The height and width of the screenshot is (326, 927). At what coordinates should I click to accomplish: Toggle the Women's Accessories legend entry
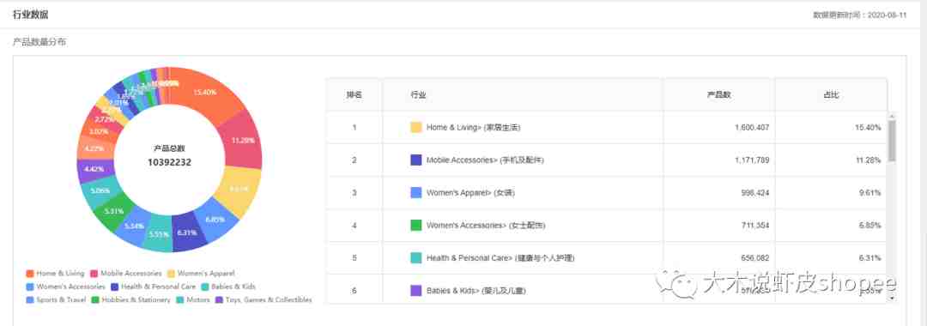coord(65,287)
